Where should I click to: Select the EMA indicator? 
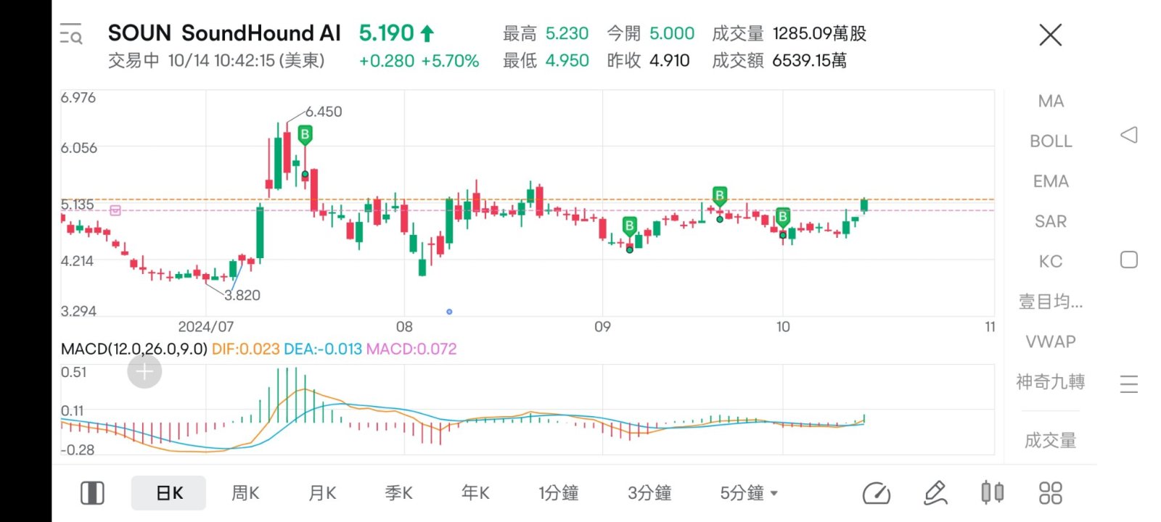pos(1051,181)
